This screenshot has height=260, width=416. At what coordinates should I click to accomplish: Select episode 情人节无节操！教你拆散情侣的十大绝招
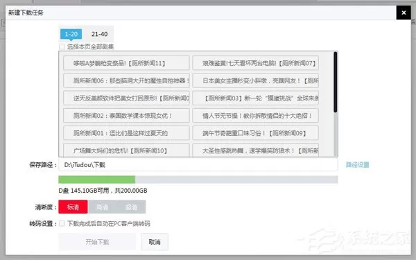point(255,115)
